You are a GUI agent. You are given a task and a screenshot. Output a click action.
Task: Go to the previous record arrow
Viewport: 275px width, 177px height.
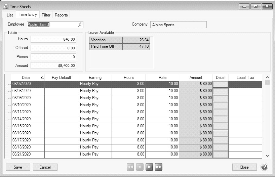click(x=140, y=167)
